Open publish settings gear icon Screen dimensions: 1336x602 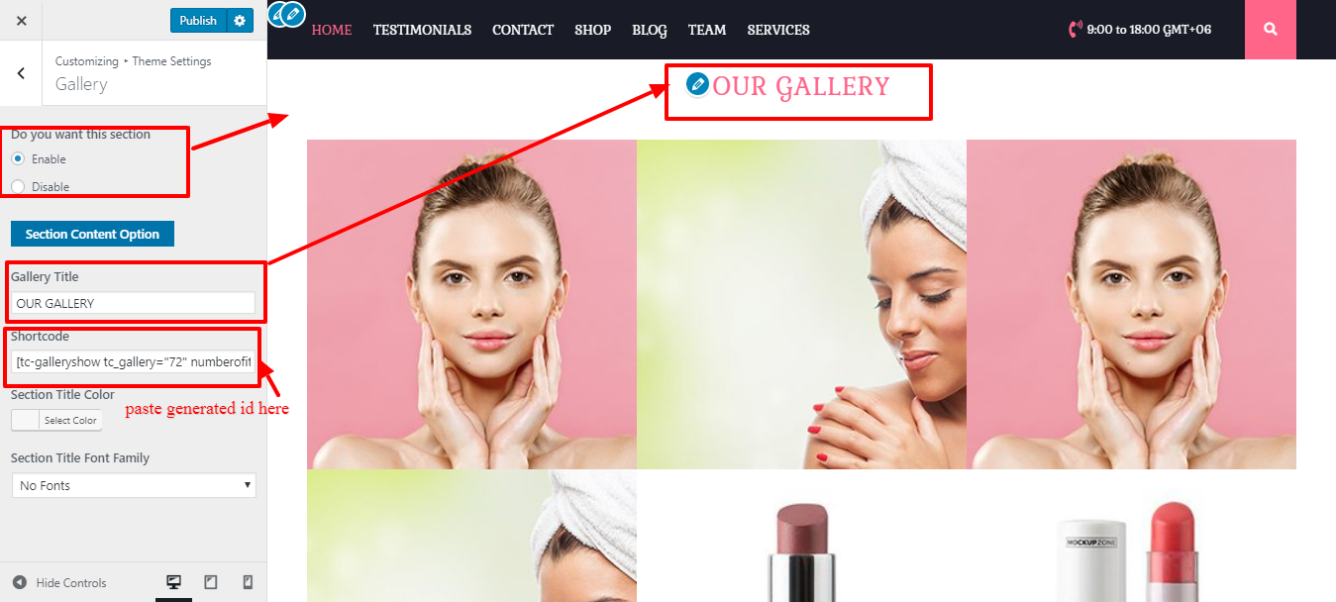[x=241, y=20]
